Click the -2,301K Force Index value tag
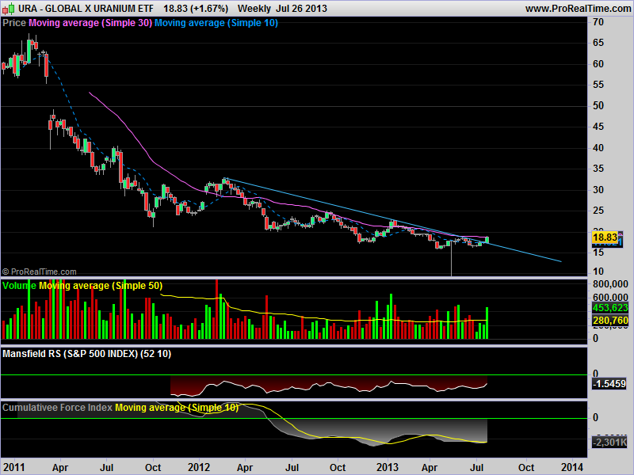The width and height of the screenshot is (634, 475). (609, 442)
